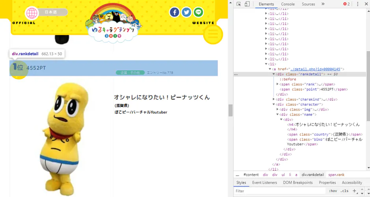Select the span class biko line
Image resolution: width=370 pixels, height=197 pixels.
point(325,142)
